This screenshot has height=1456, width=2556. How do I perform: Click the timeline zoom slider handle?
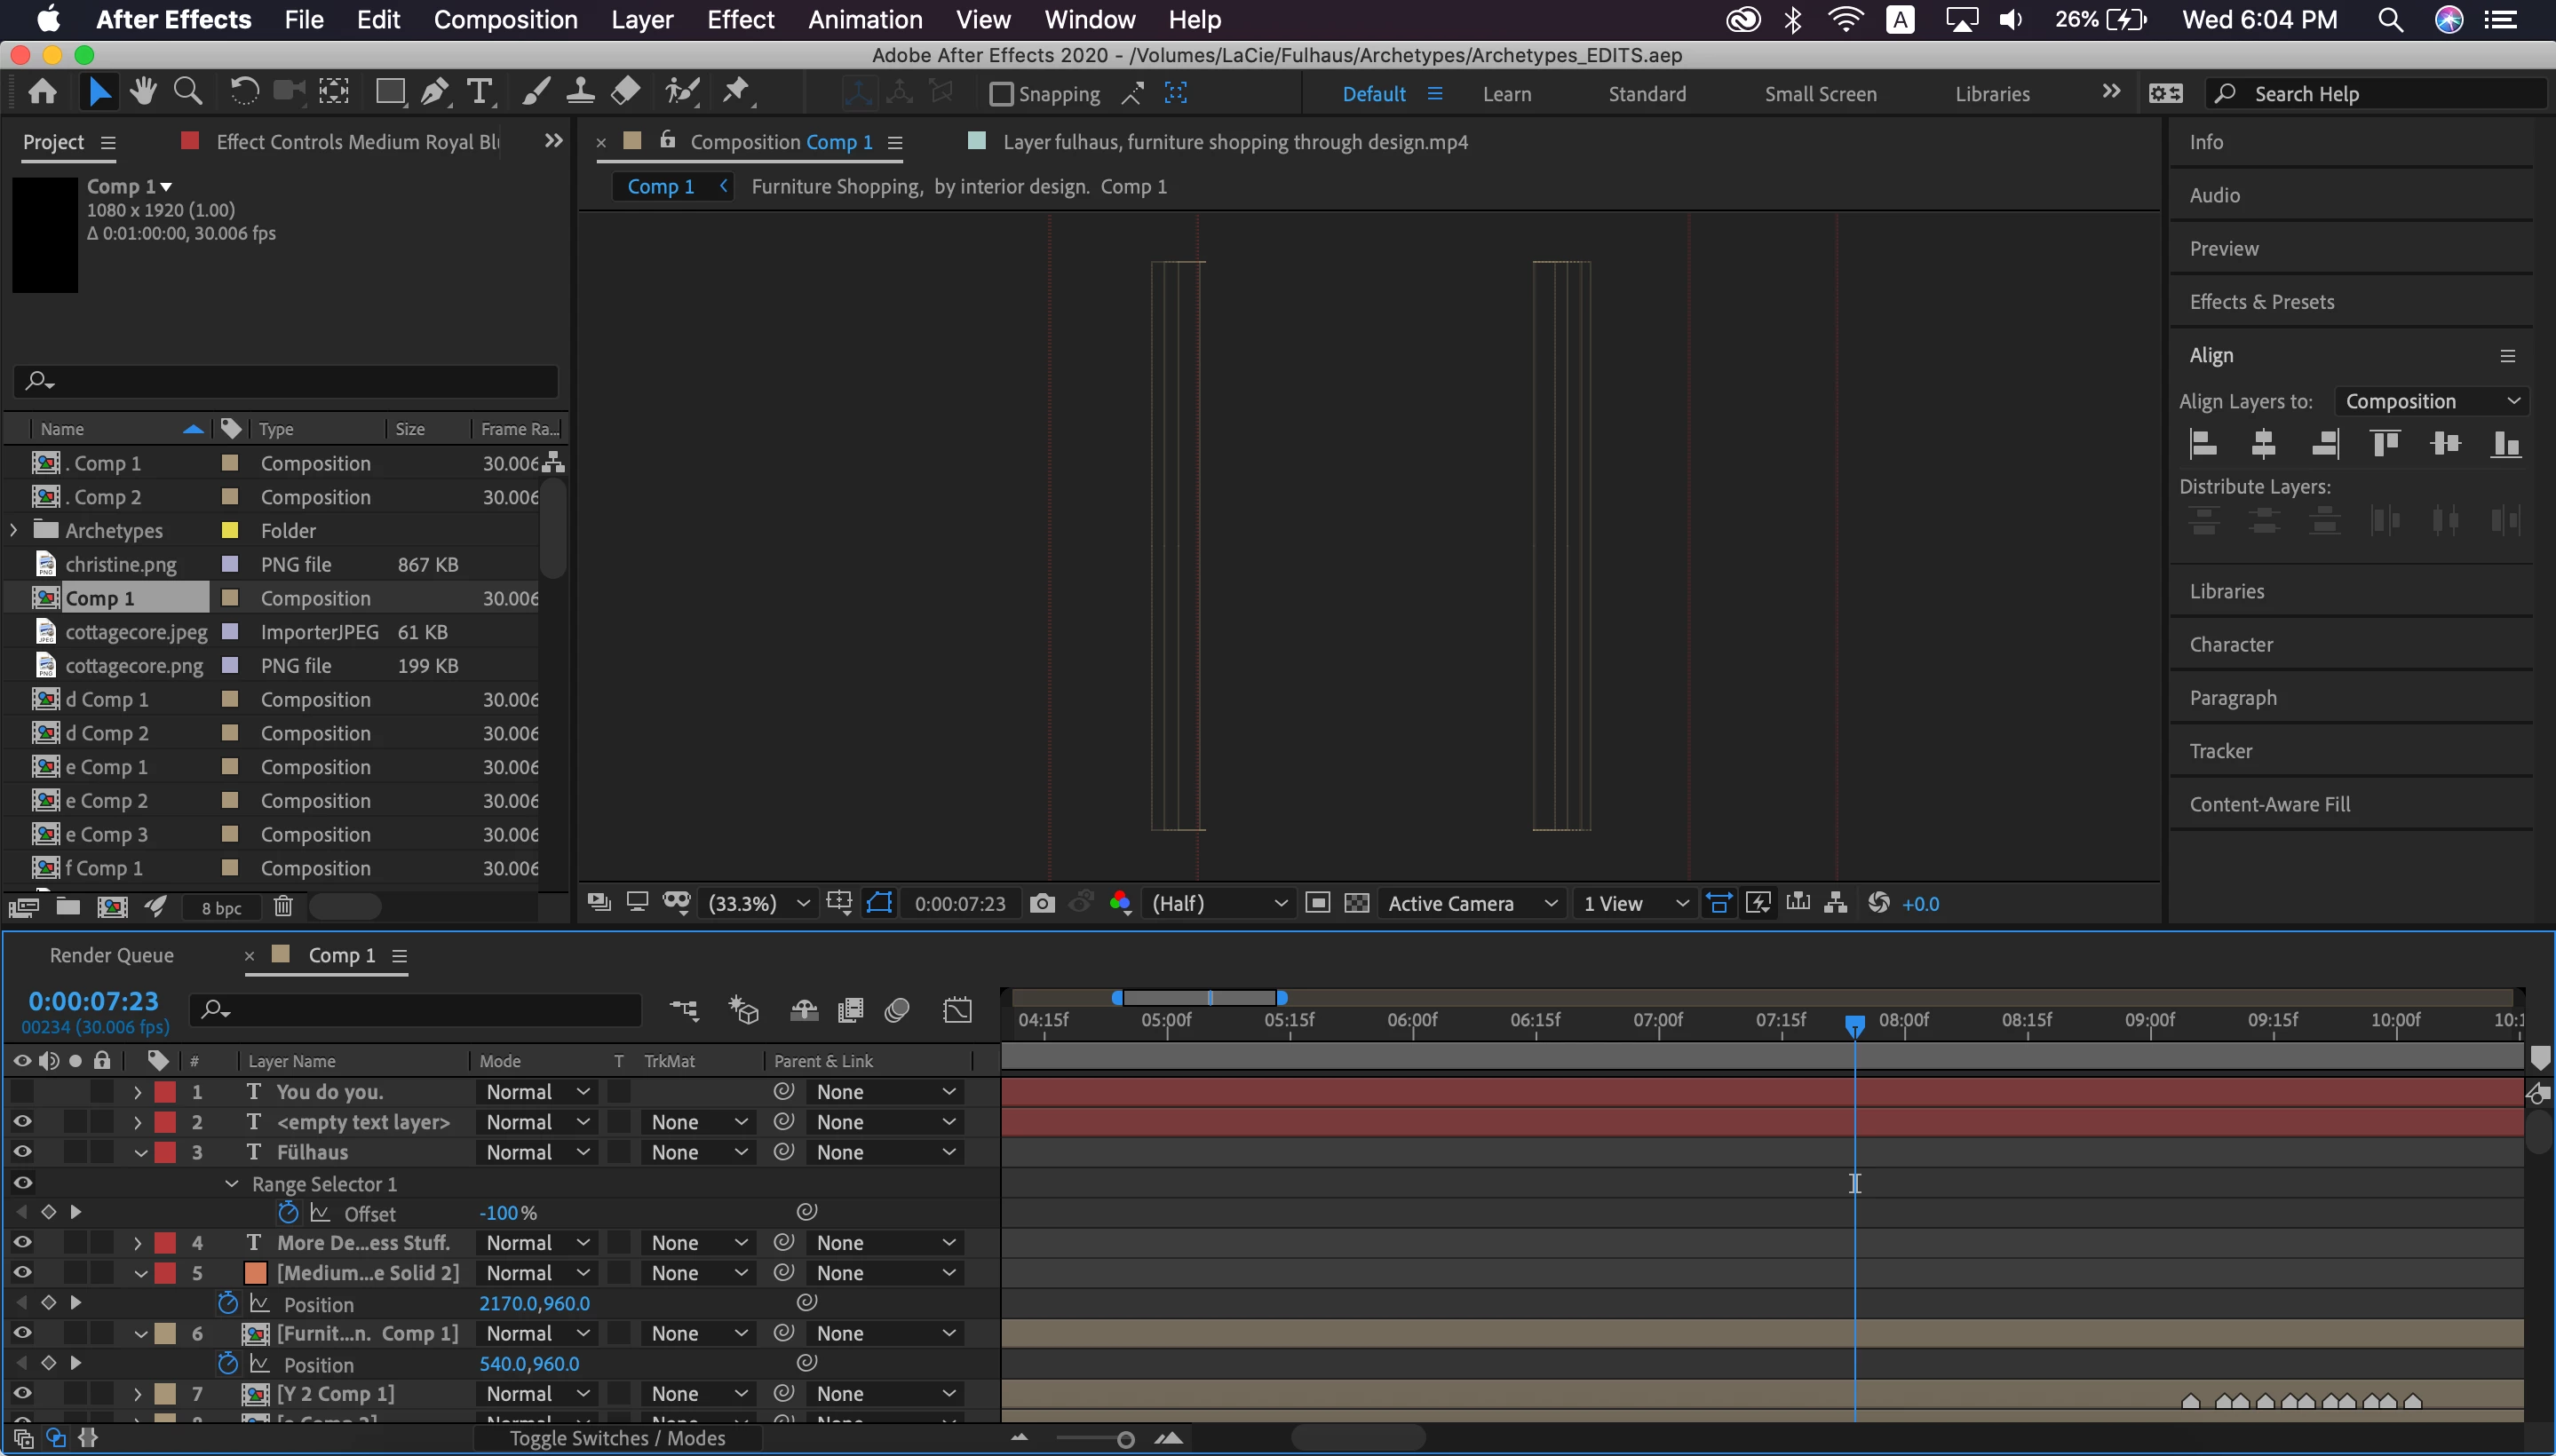click(1125, 1440)
